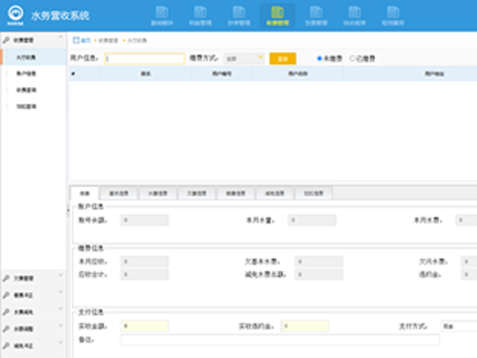Switch to the 水费信息 tab
Viewport: 477px width, 358px height.
click(158, 193)
